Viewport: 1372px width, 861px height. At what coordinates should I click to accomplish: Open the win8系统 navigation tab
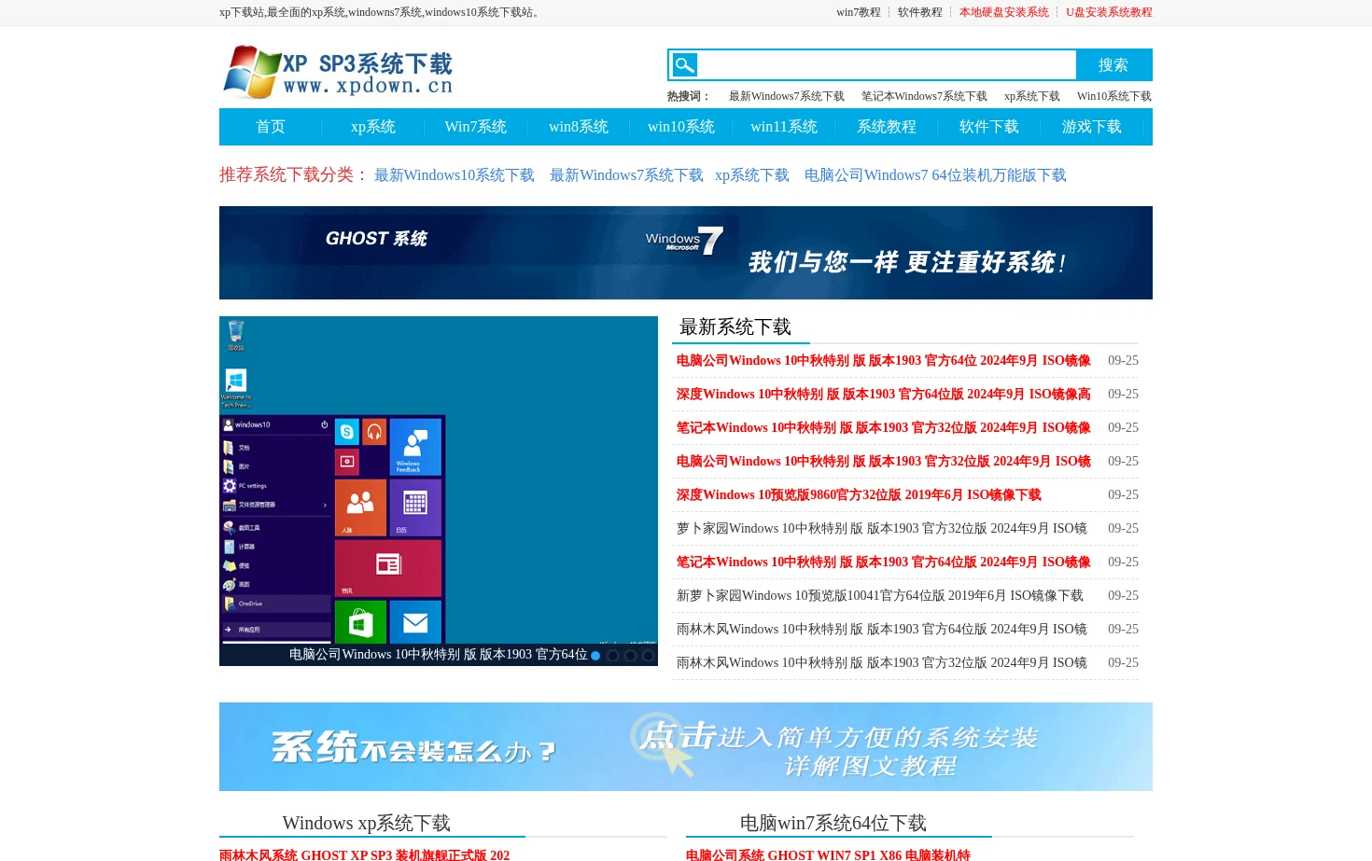tap(579, 127)
